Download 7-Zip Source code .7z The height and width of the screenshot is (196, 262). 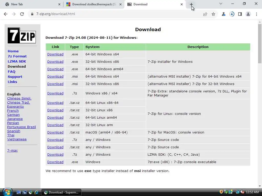pyautogui.click(x=55, y=140)
